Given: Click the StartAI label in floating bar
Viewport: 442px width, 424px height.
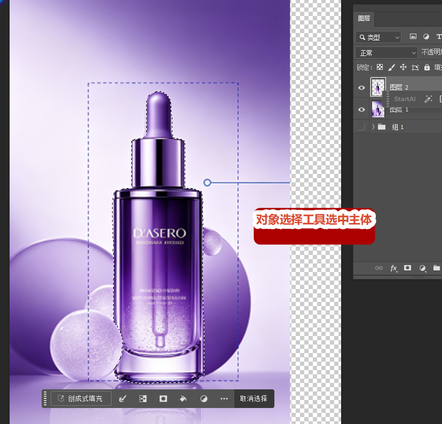Looking at the screenshot, I should point(405,99).
